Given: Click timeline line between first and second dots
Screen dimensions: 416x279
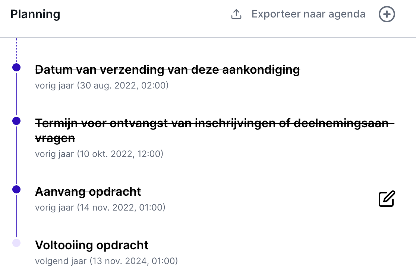Looking at the screenshot, I should pyautogui.click(x=17, y=94).
